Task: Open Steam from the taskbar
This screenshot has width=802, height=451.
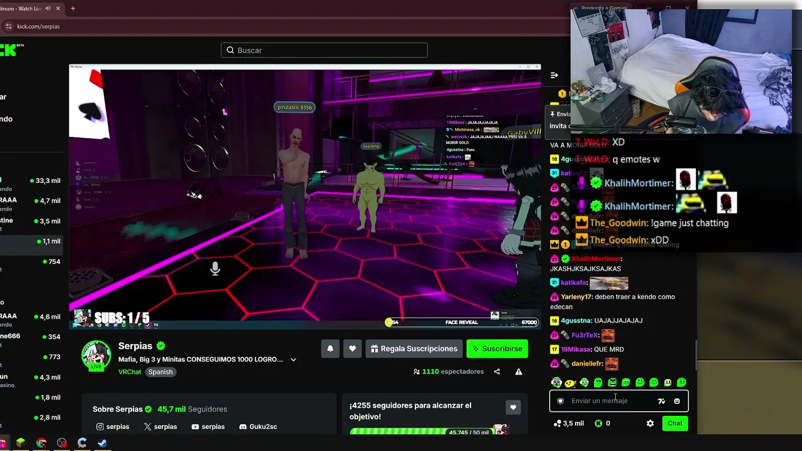Action: [103, 443]
